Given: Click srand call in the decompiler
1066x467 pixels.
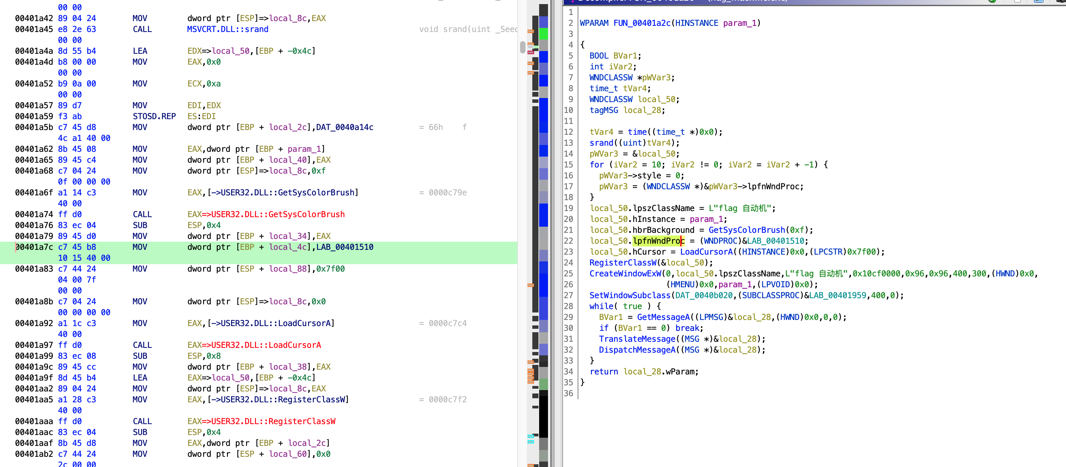Looking at the screenshot, I should 601,143.
